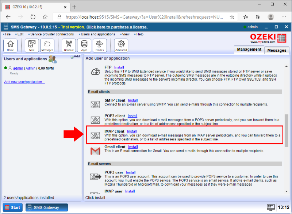This screenshot has width=292, height=214.
Task: Click the keyboard icon in the taskbar
Action: [270, 207]
